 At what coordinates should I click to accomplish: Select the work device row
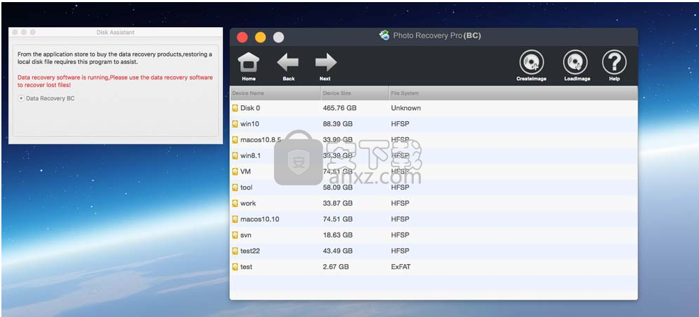tap(433, 203)
